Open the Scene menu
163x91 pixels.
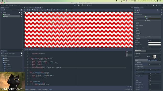(2, 5)
